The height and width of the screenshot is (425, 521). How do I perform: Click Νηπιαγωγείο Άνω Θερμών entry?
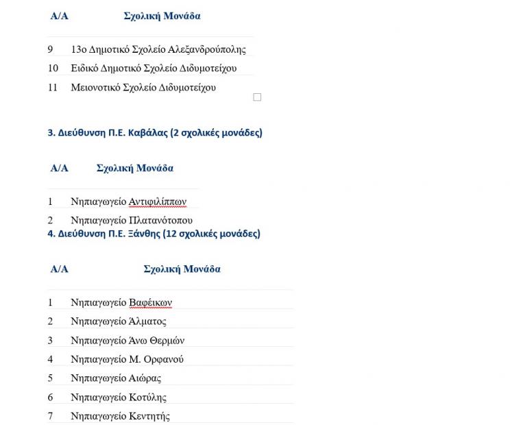128,341
